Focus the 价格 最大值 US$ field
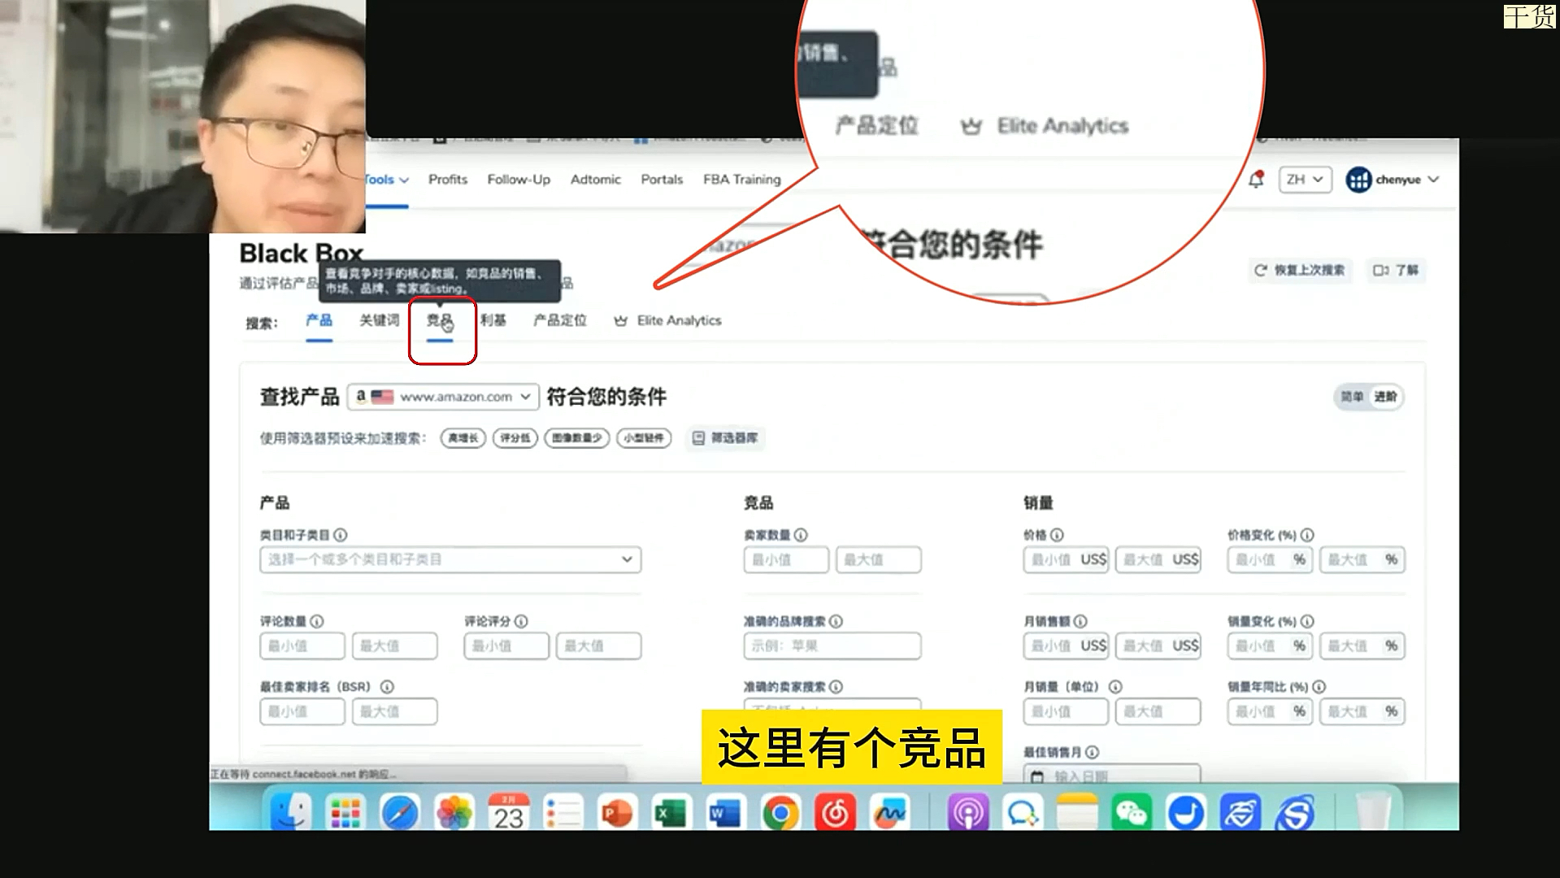The width and height of the screenshot is (1560, 878). 1158,559
